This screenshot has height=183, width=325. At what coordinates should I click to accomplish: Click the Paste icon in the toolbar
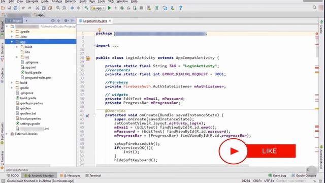click(50, 8)
